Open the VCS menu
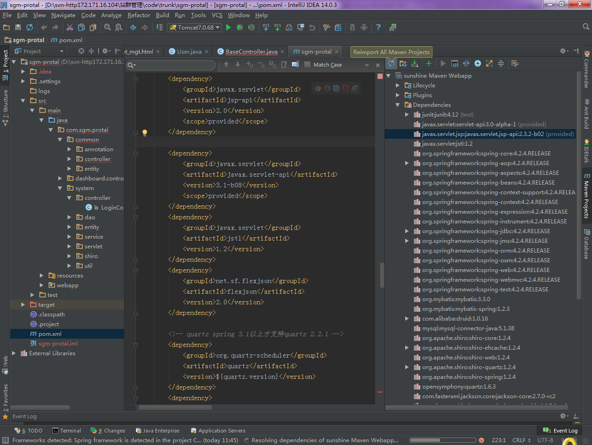592x445 pixels. click(x=217, y=15)
